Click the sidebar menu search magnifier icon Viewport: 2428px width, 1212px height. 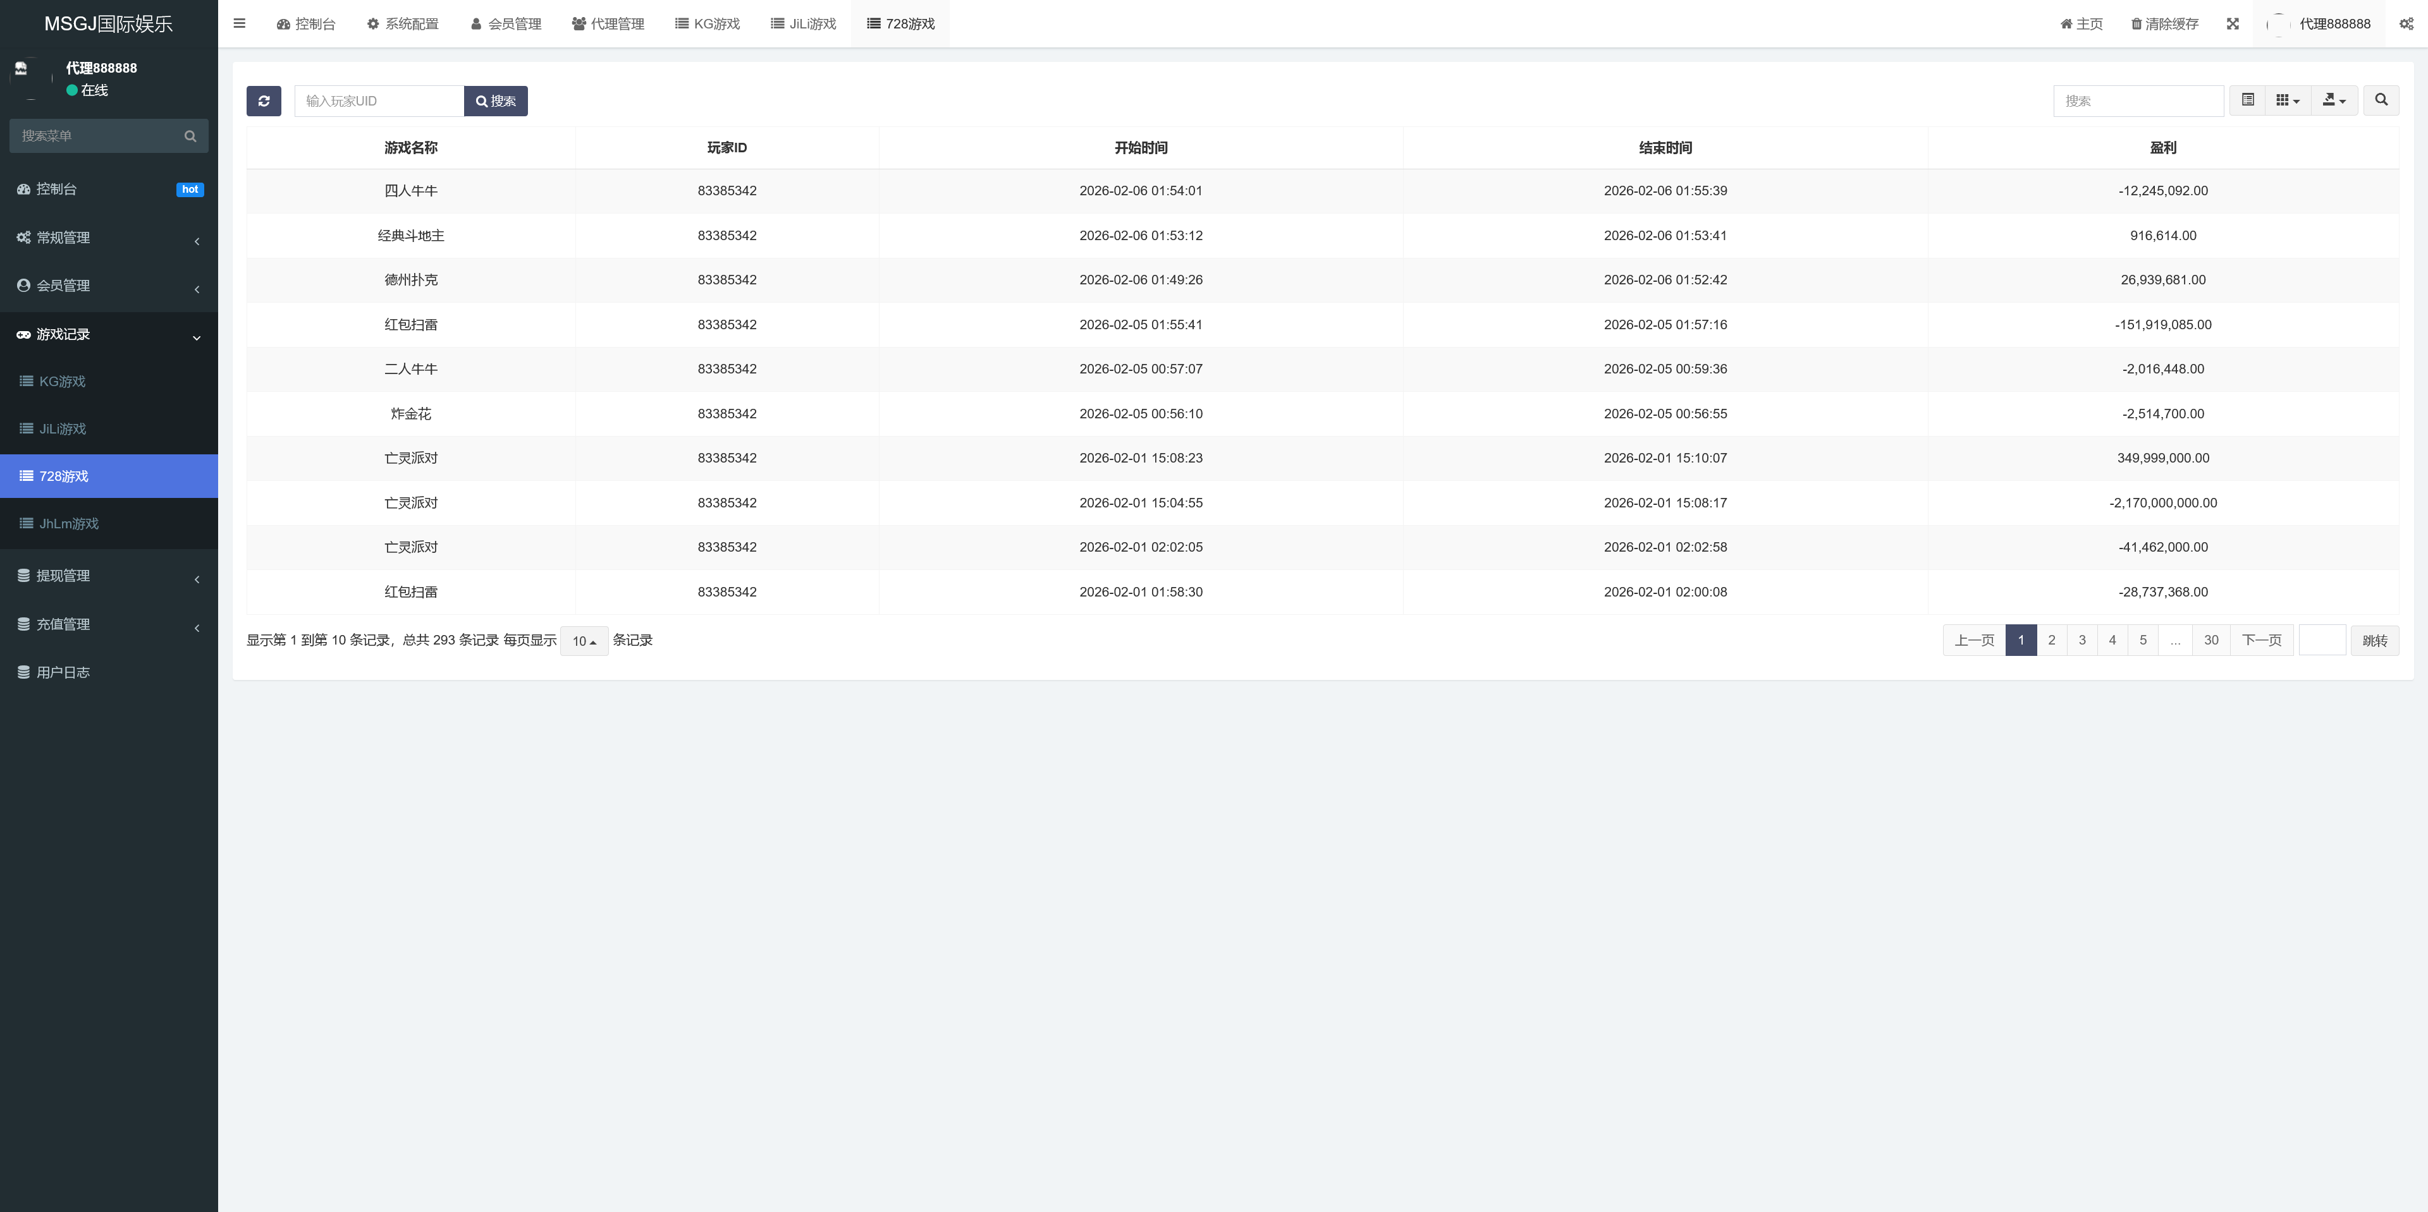coord(190,136)
